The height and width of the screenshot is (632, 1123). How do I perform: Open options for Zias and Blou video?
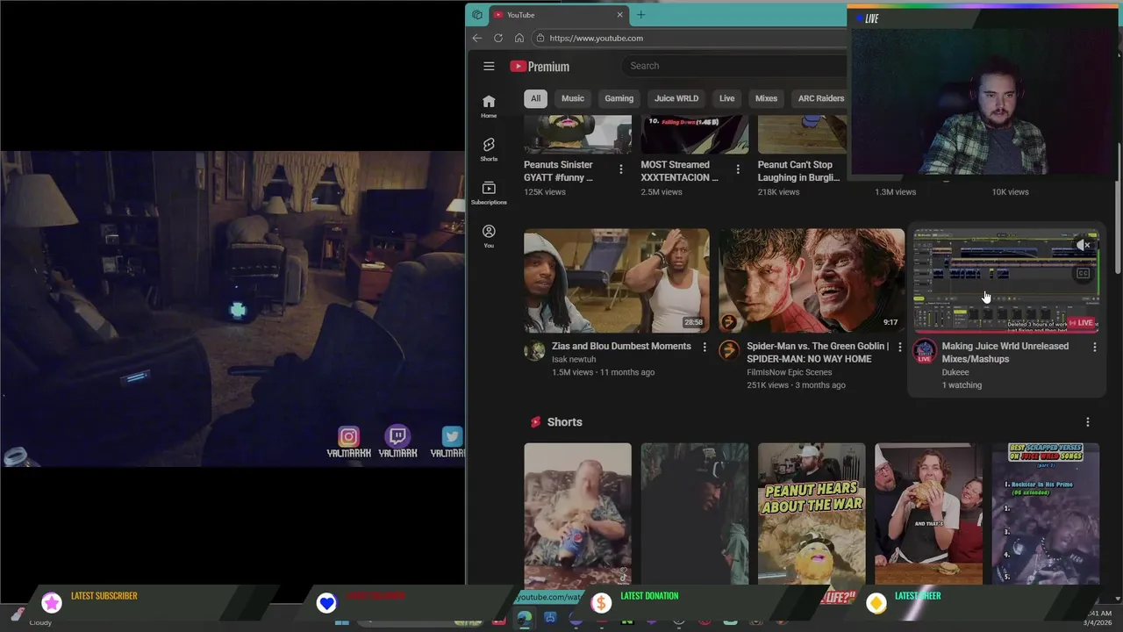[704, 348]
